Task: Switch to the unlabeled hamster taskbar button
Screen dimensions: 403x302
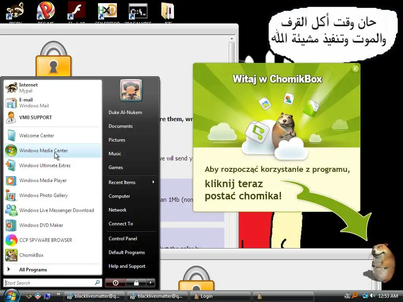Action: 283,296
